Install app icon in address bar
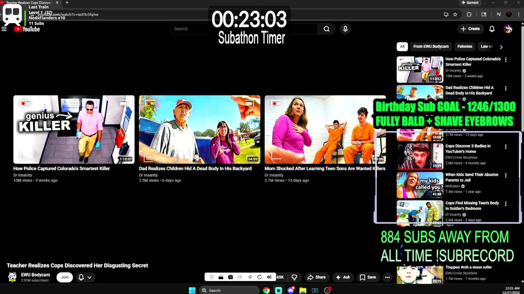The image size is (524, 294). coord(446,14)
